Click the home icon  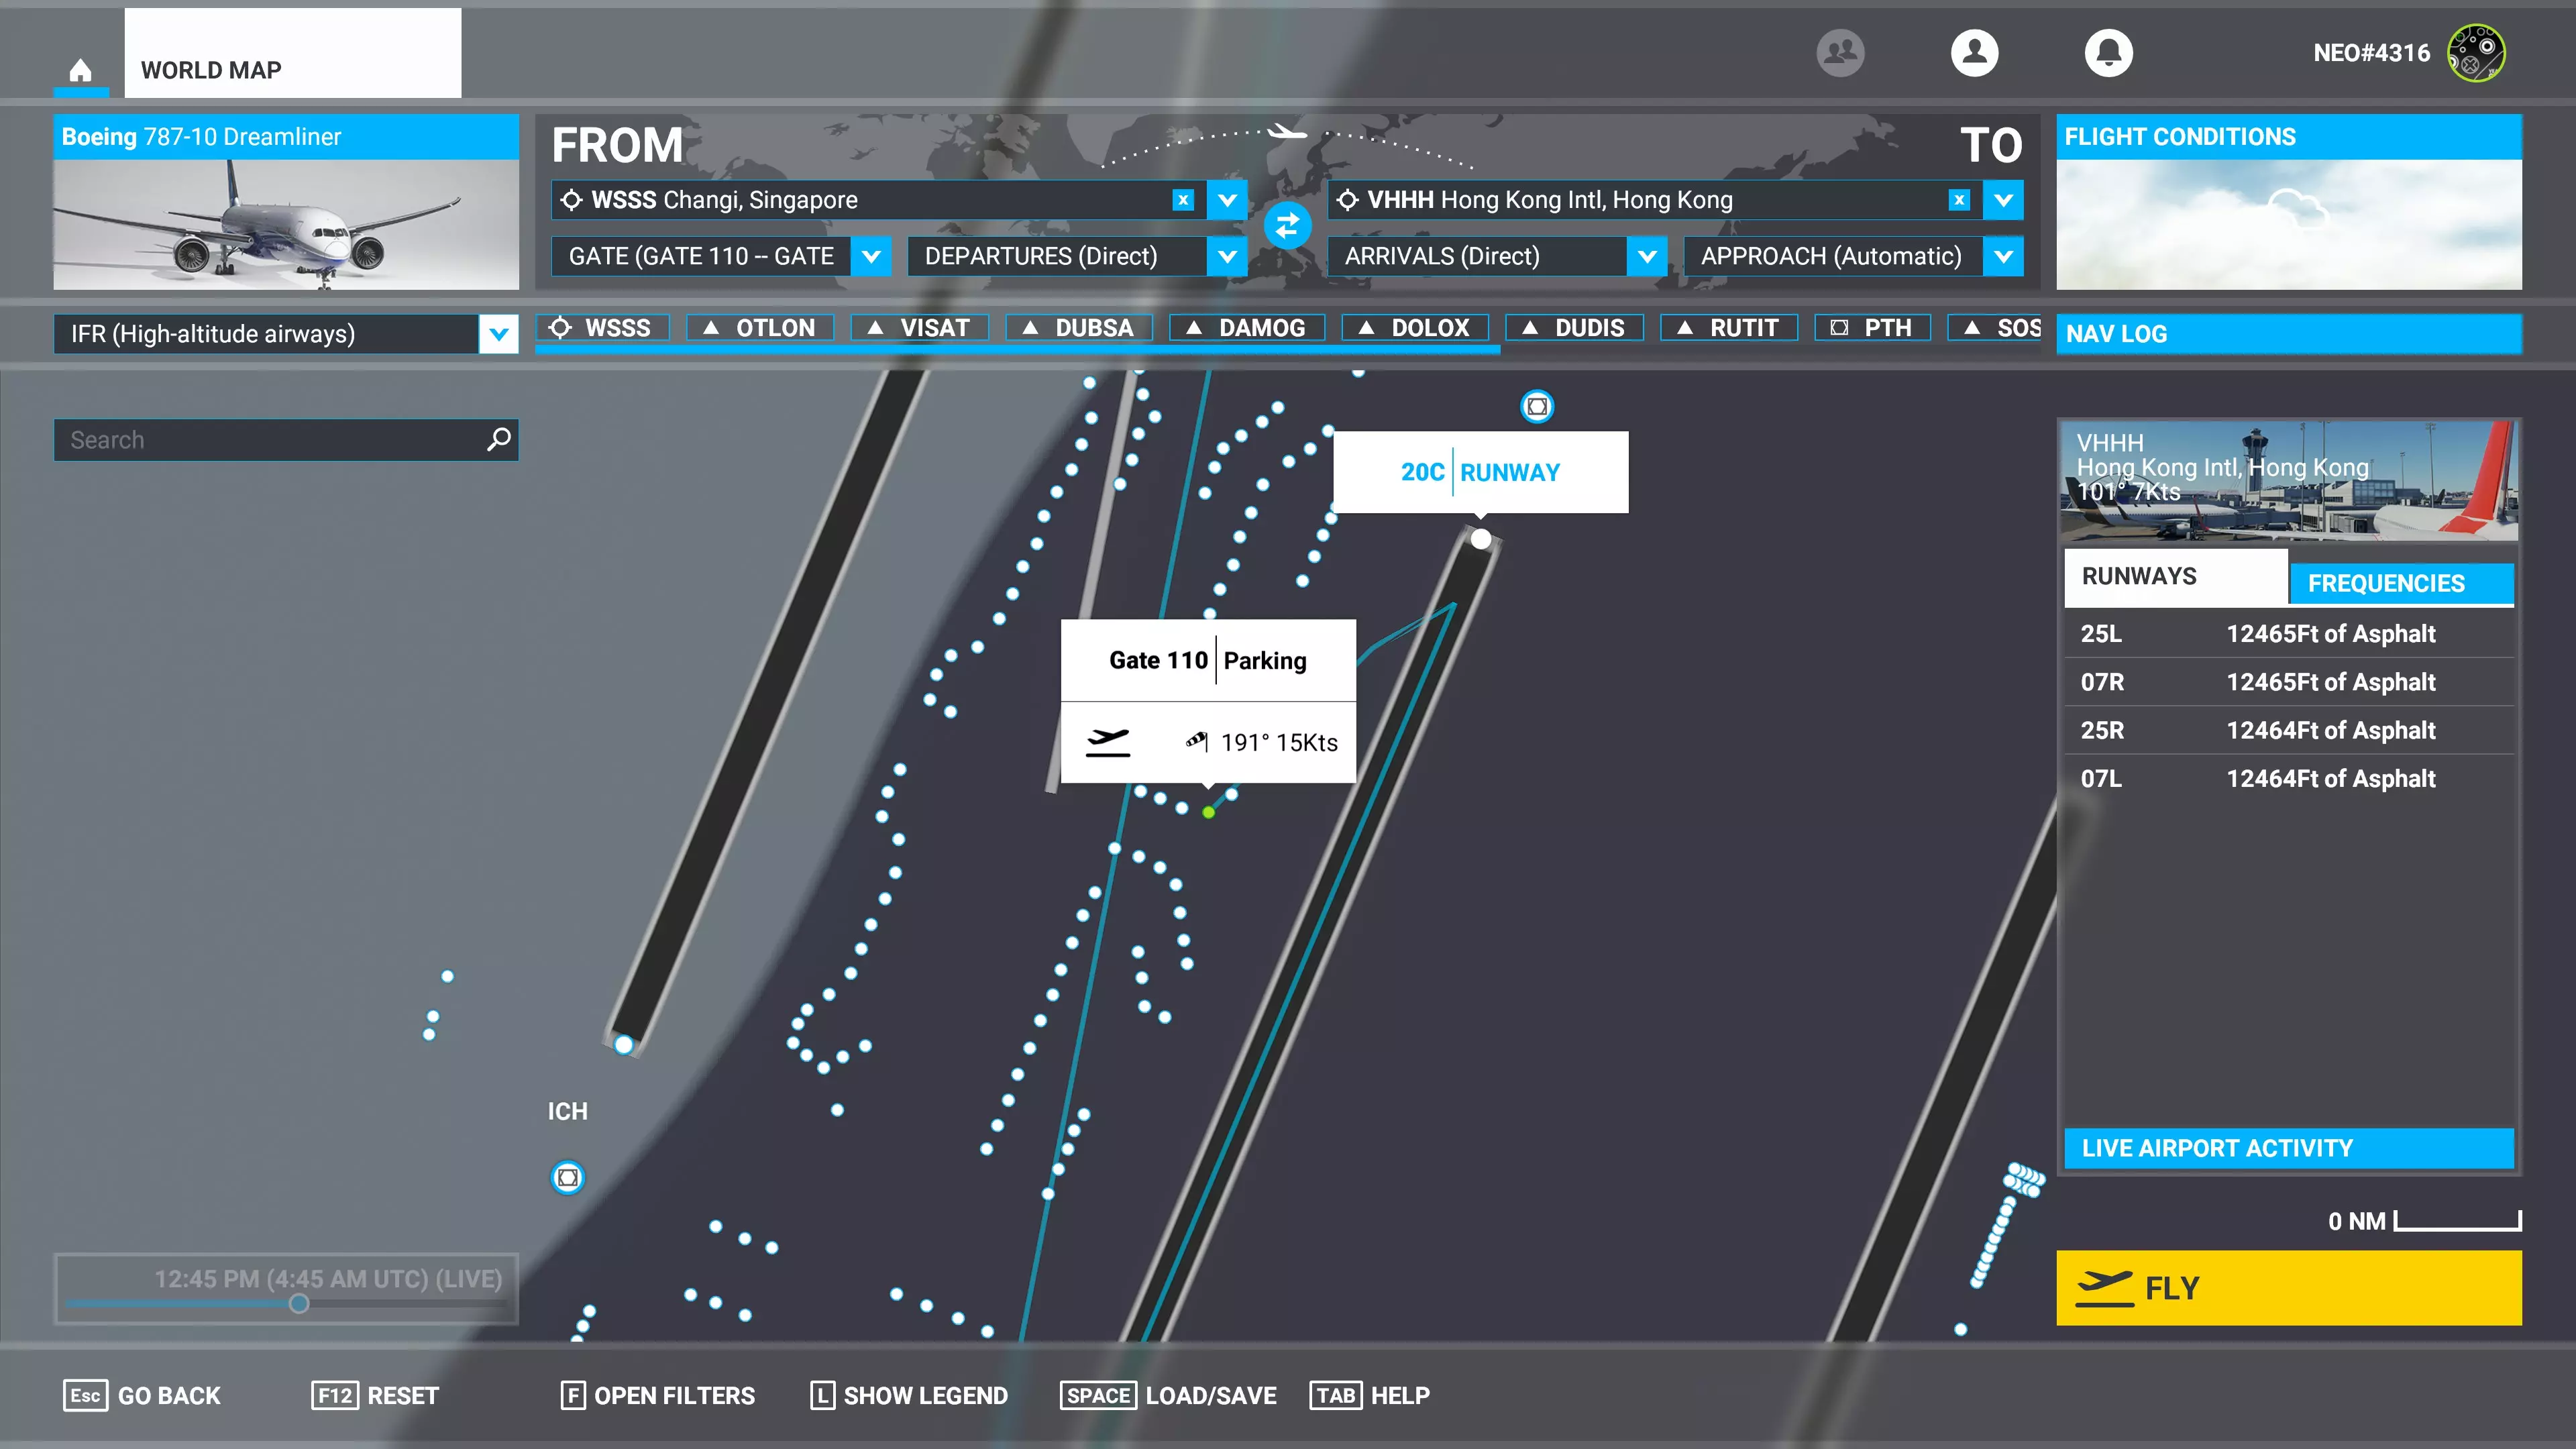pos(80,71)
